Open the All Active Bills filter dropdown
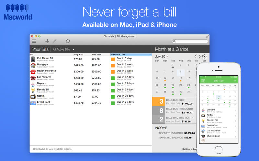 point(63,50)
